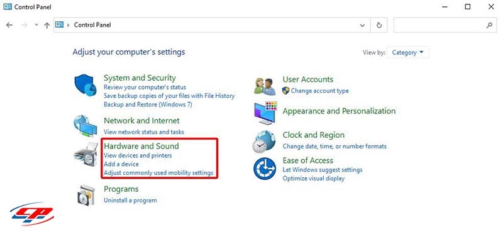Go up one level with up arrow
Viewport: 503px width, 235px height.
click(47, 25)
